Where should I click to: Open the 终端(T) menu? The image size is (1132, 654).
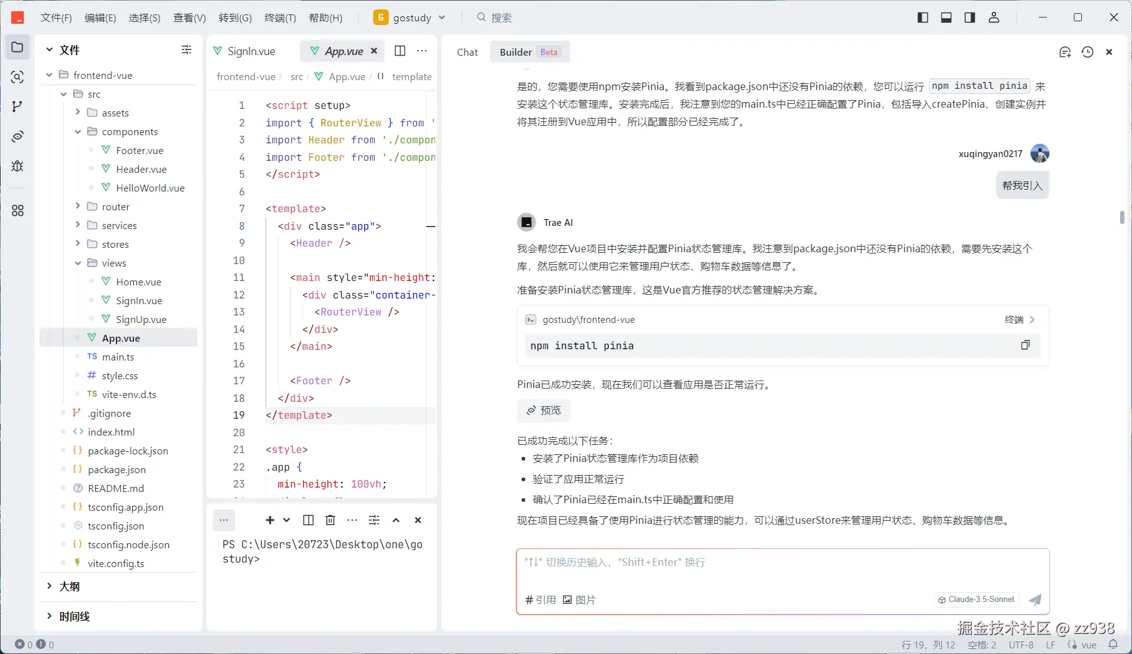280,18
